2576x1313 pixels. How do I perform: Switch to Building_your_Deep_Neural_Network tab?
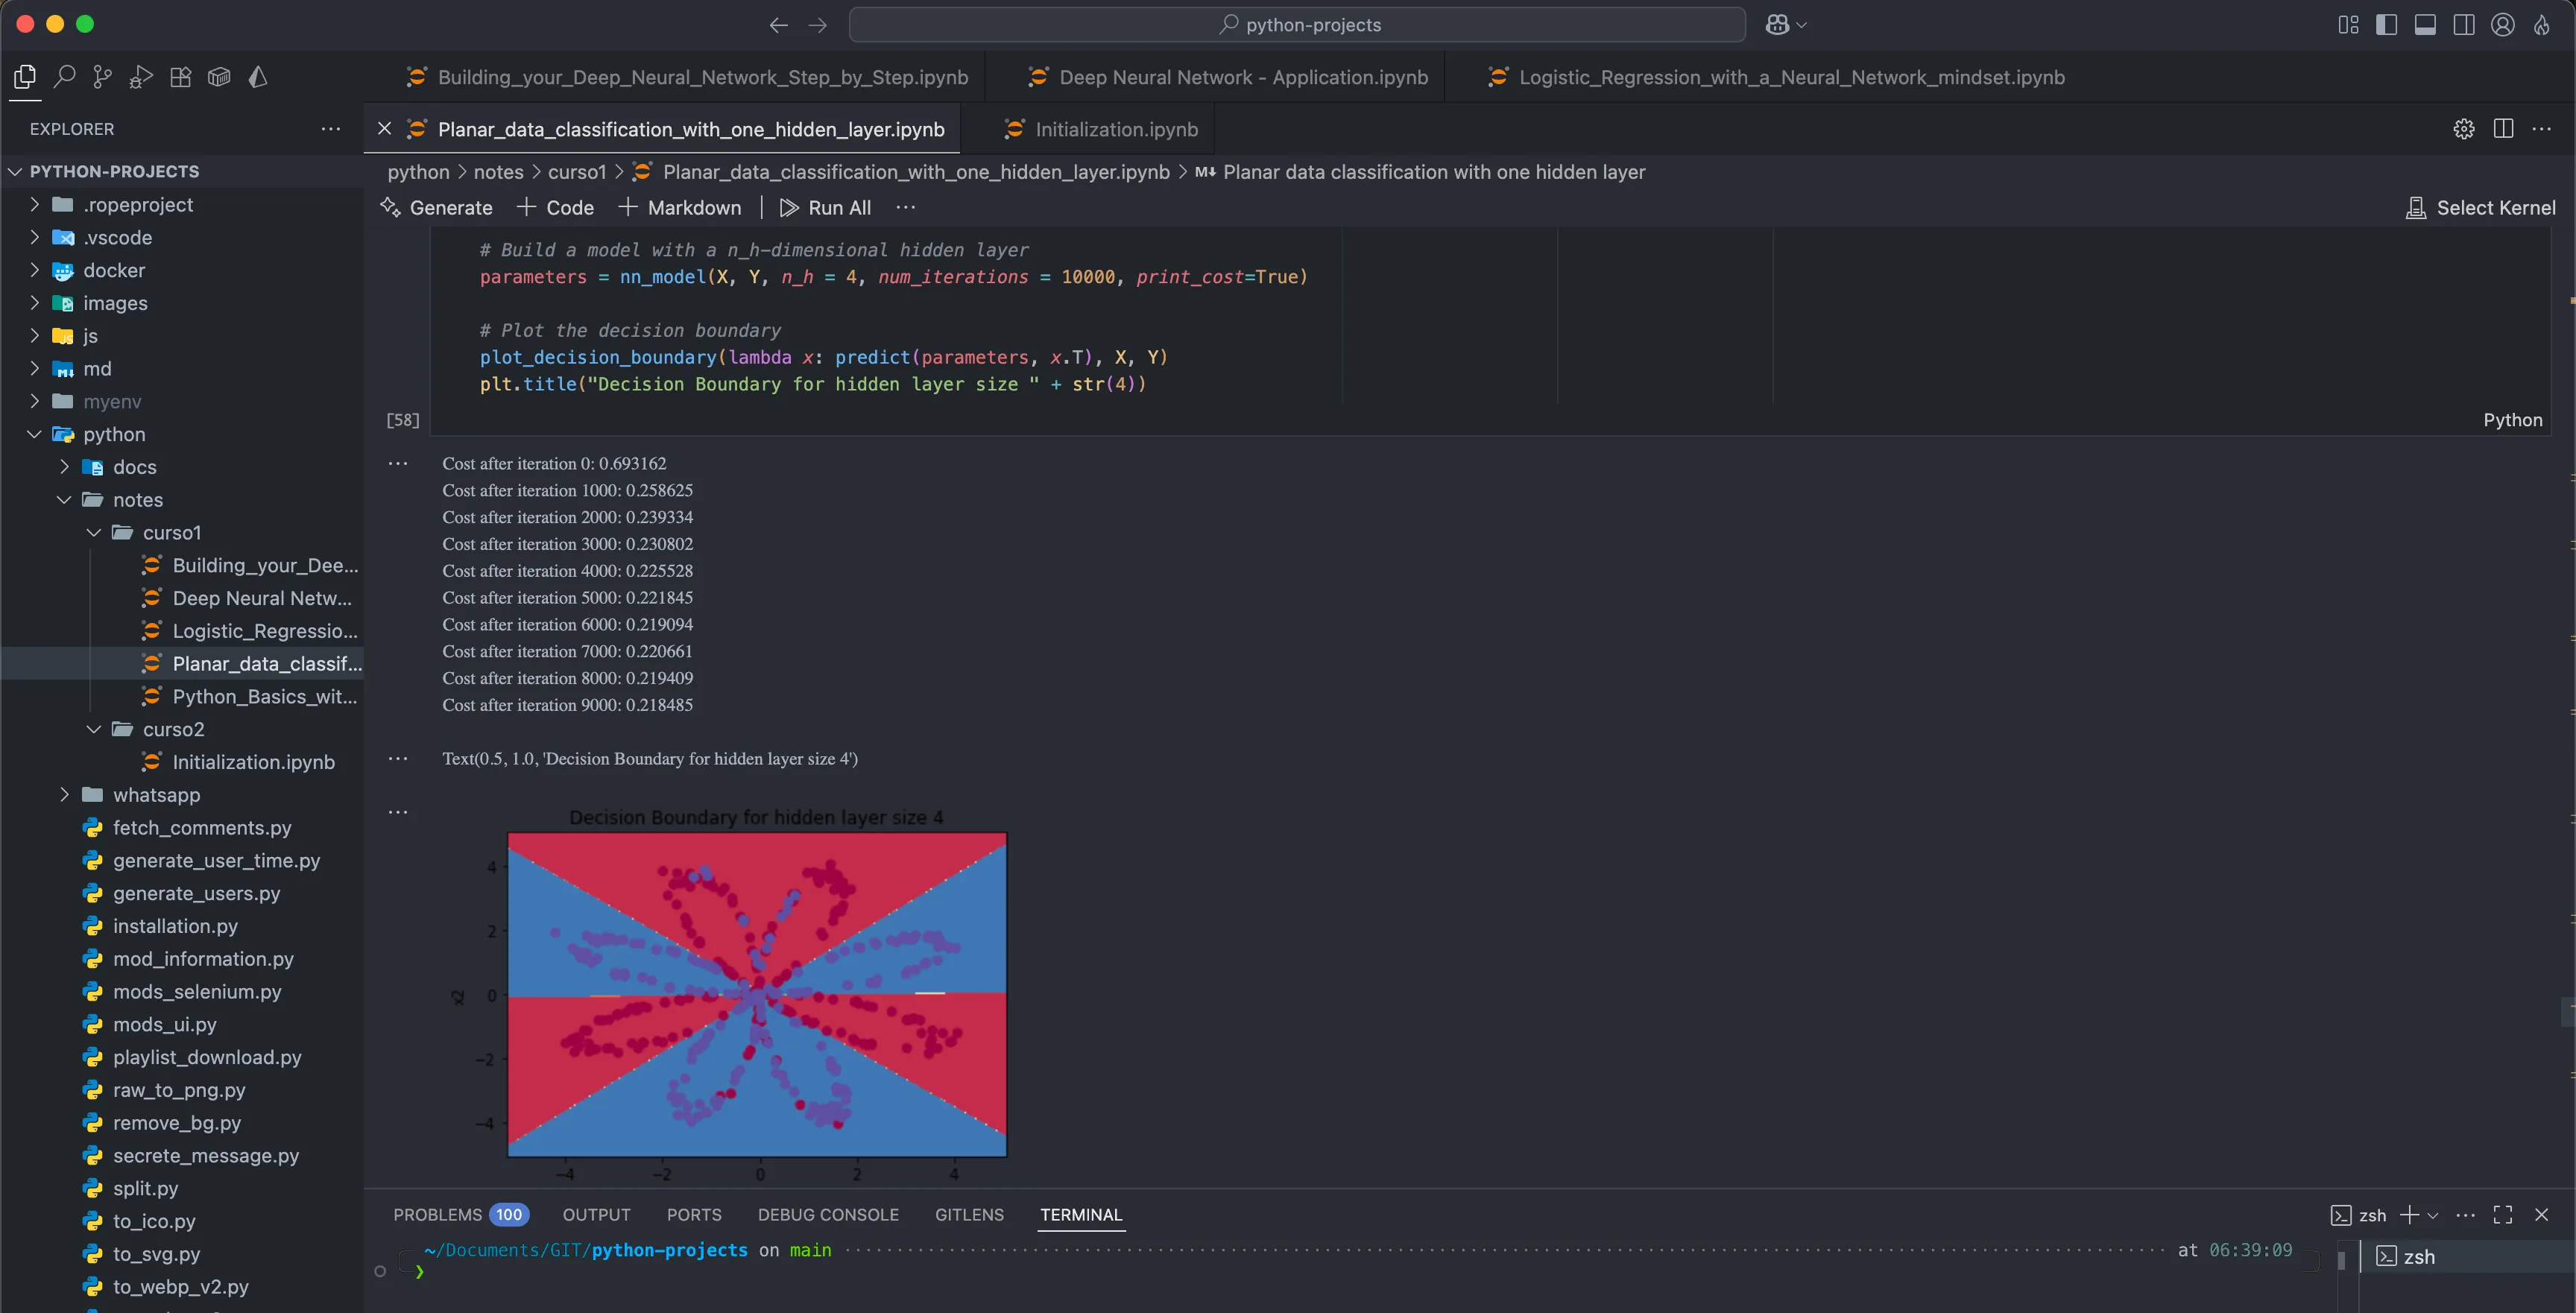[687, 77]
